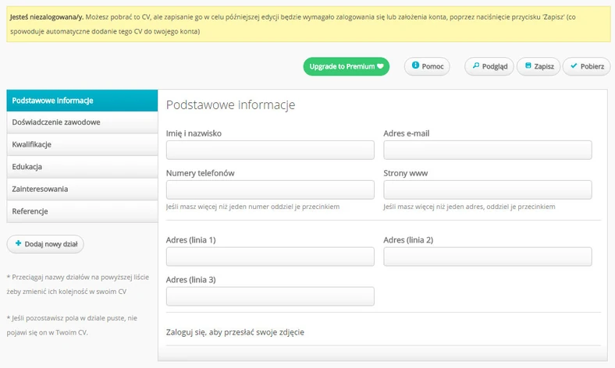The image size is (615, 368).
Task: Click the Adres e-mail input field
Action: pos(487,150)
